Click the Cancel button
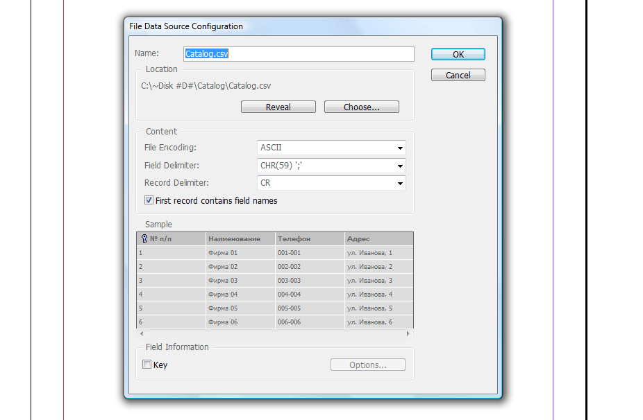Screen dimensions: 643x420 point(458,75)
